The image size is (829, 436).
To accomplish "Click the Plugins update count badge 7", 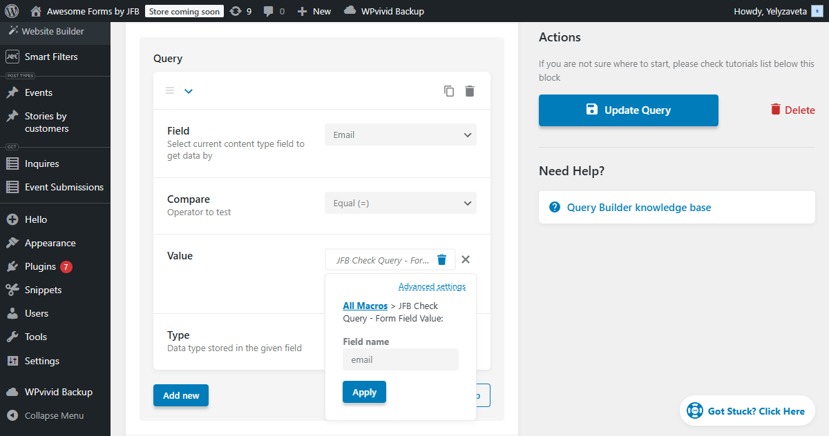I will click(66, 266).
